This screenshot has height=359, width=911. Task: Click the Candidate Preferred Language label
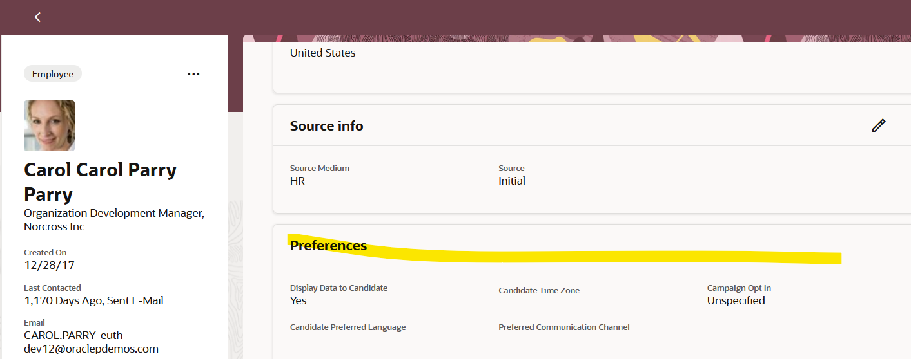click(348, 327)
